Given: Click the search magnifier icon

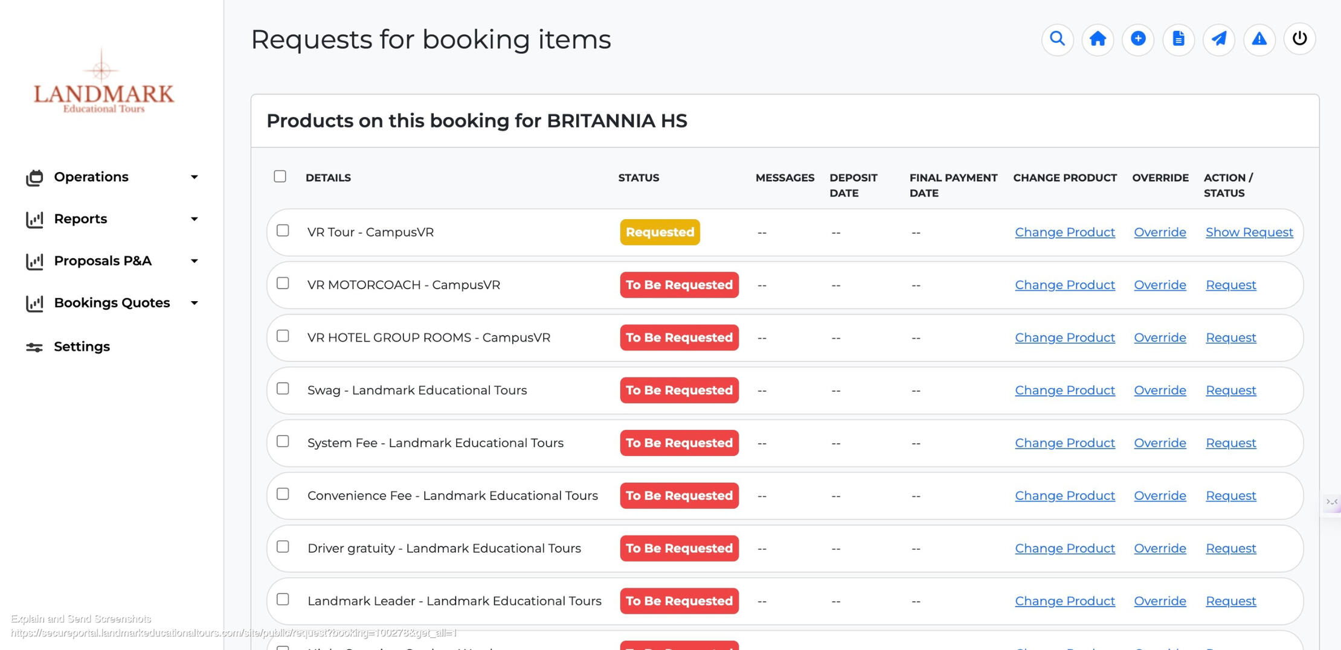Looking at the screenshot, I should click(1057, 39).
